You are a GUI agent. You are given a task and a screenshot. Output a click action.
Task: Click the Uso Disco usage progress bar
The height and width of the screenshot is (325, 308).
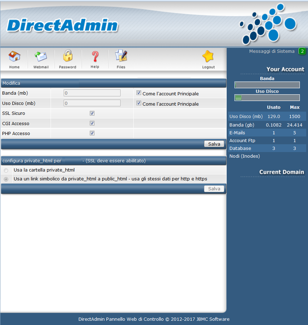point(267,98)
